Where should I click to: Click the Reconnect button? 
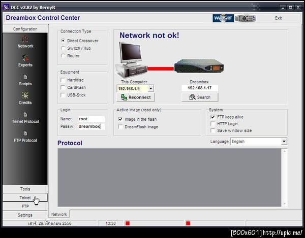136,97
